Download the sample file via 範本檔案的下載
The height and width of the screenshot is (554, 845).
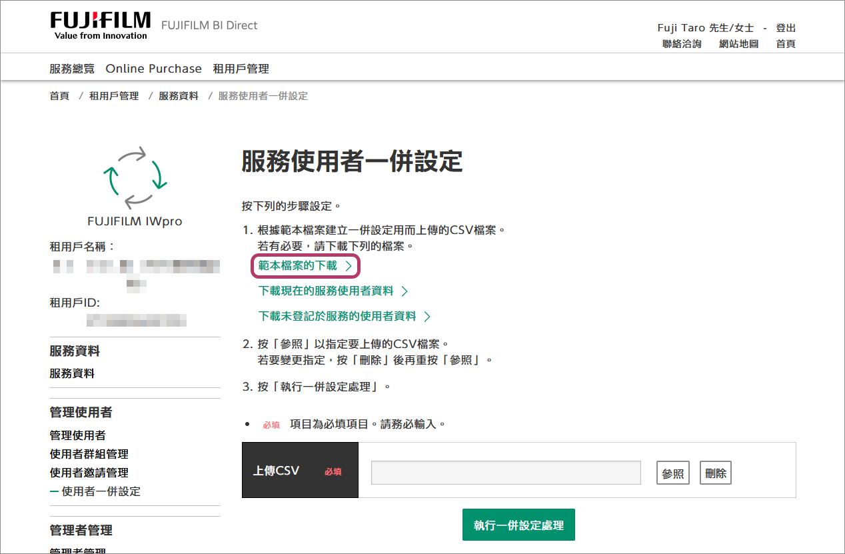(305, 265)
